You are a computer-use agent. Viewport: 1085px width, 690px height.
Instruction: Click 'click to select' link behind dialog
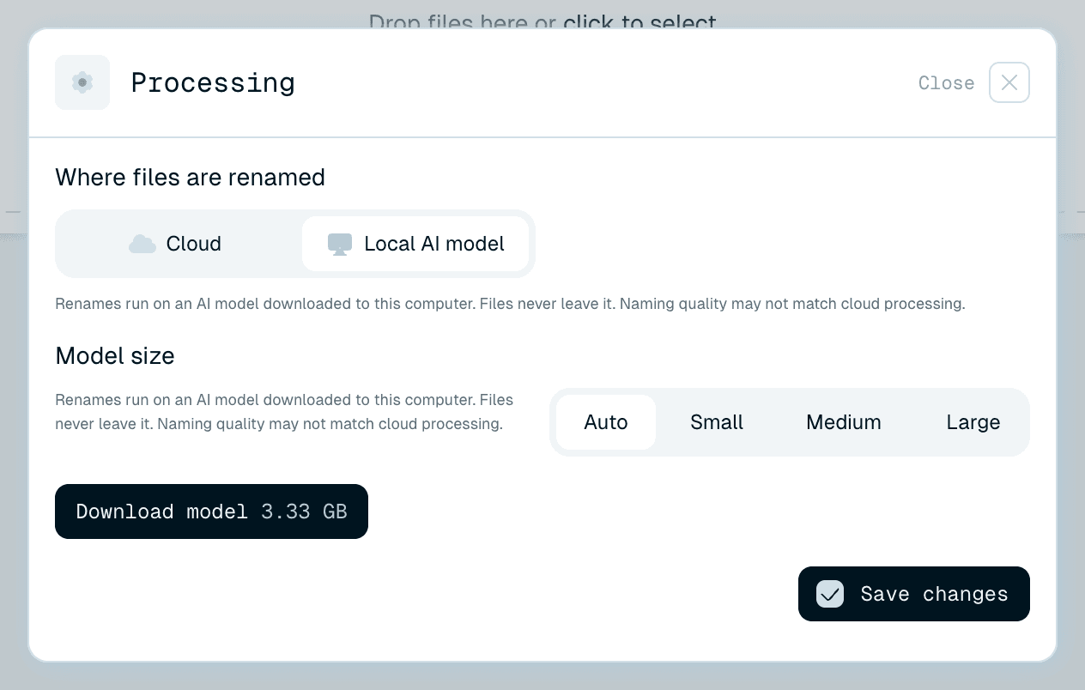click(639, 21)
